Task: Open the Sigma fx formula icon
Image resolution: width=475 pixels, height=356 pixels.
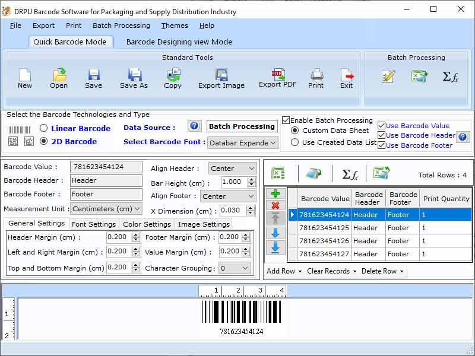Action: [x=449, y=77]
